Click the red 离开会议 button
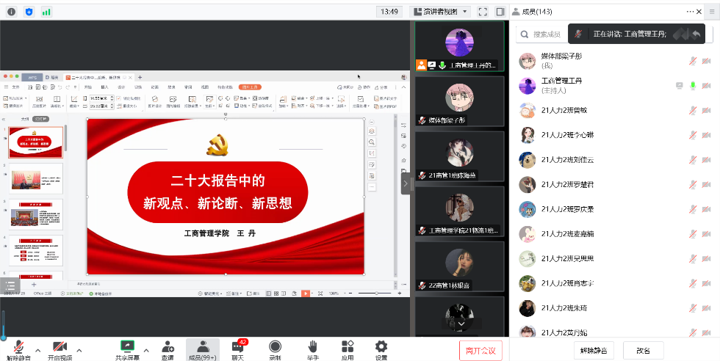 (481, 350)
